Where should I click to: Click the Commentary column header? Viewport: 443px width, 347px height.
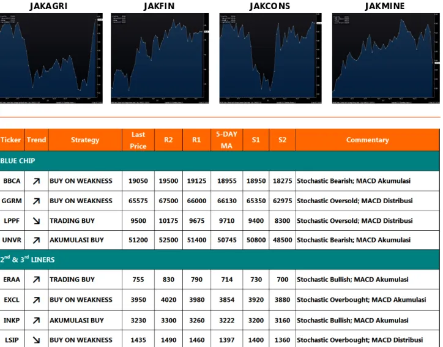(x=368, y=140)
